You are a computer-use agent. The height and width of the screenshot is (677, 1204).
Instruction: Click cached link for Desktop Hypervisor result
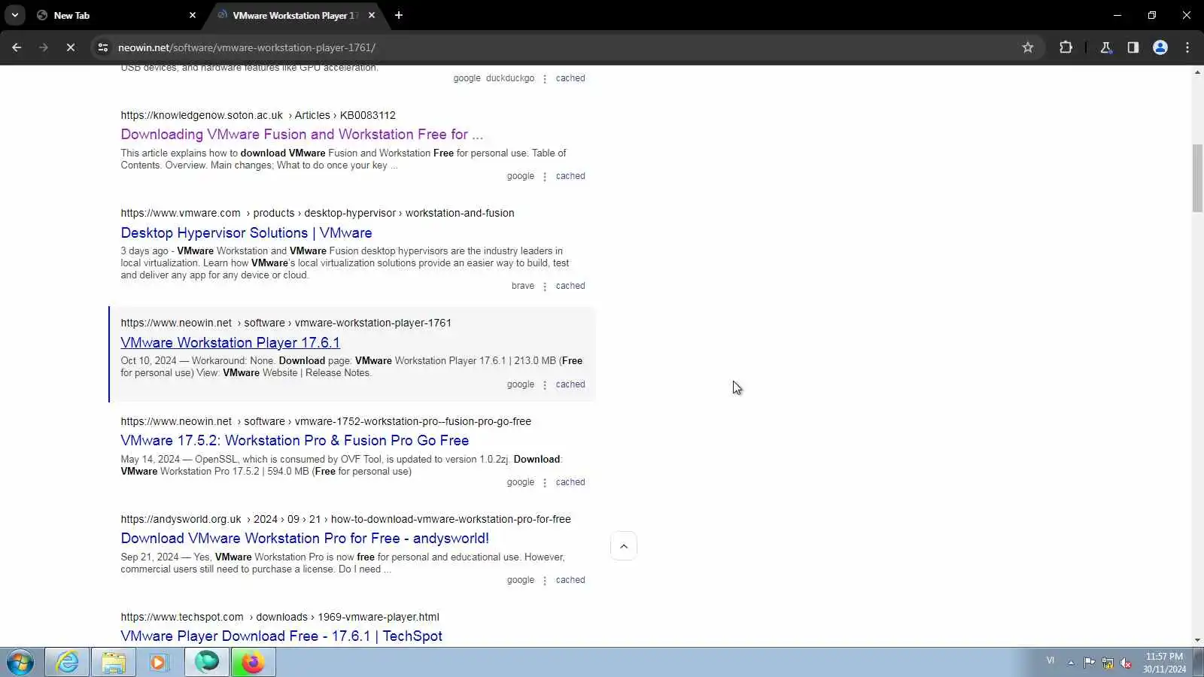(570, 286)
